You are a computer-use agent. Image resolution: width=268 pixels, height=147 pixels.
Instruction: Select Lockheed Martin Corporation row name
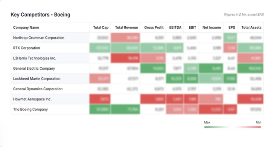37,79
